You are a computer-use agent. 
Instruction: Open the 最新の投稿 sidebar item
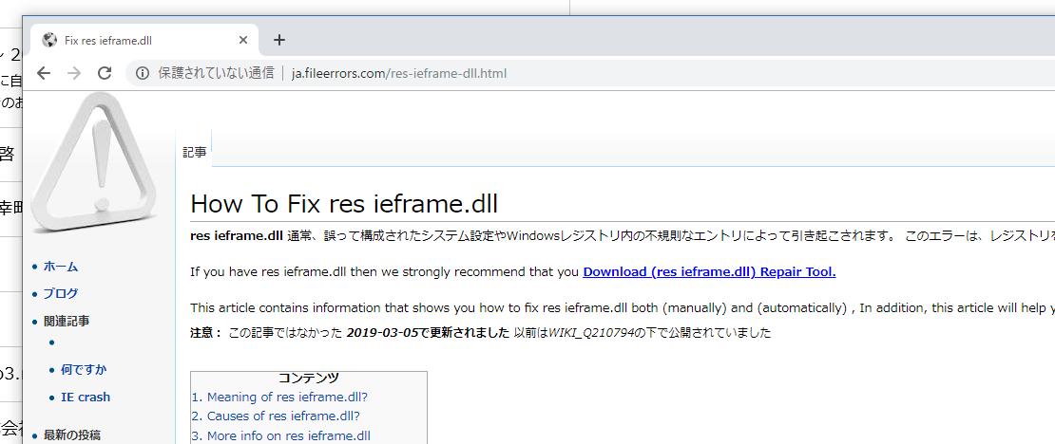[72, 435]
